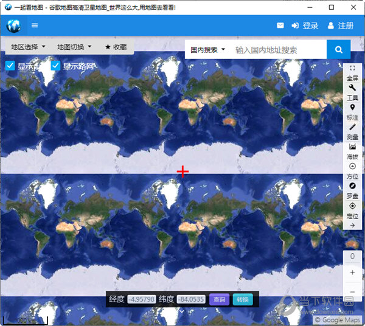Zoom in with plus button
The height and width of the screenshot is (326, 365).
[352, 272]
